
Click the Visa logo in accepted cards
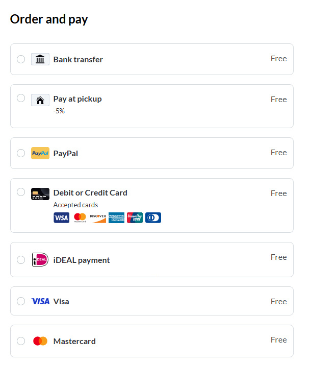pyautogui.click(x=61, y=218)
